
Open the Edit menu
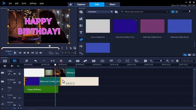17,3
